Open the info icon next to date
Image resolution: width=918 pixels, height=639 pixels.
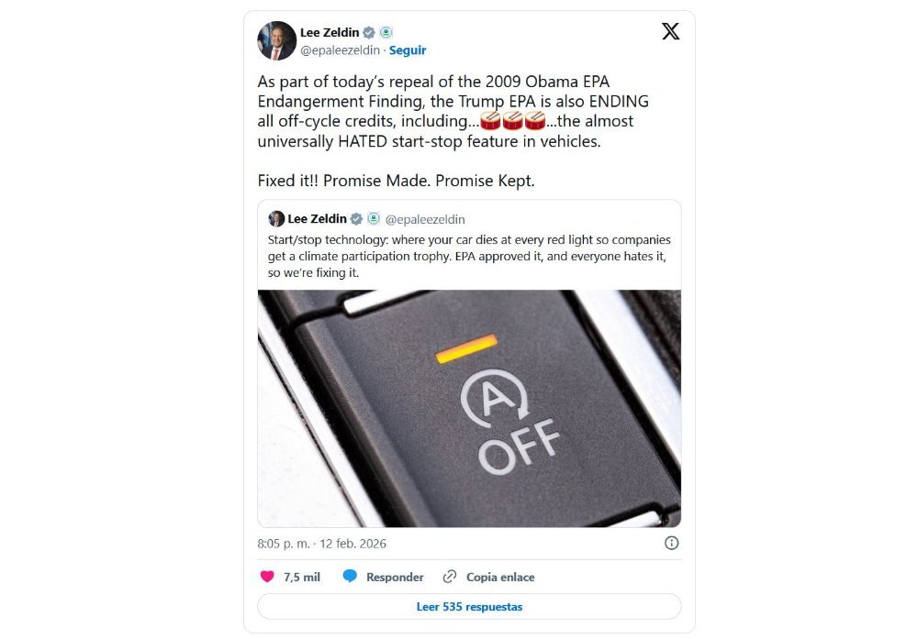coord(672,543)
